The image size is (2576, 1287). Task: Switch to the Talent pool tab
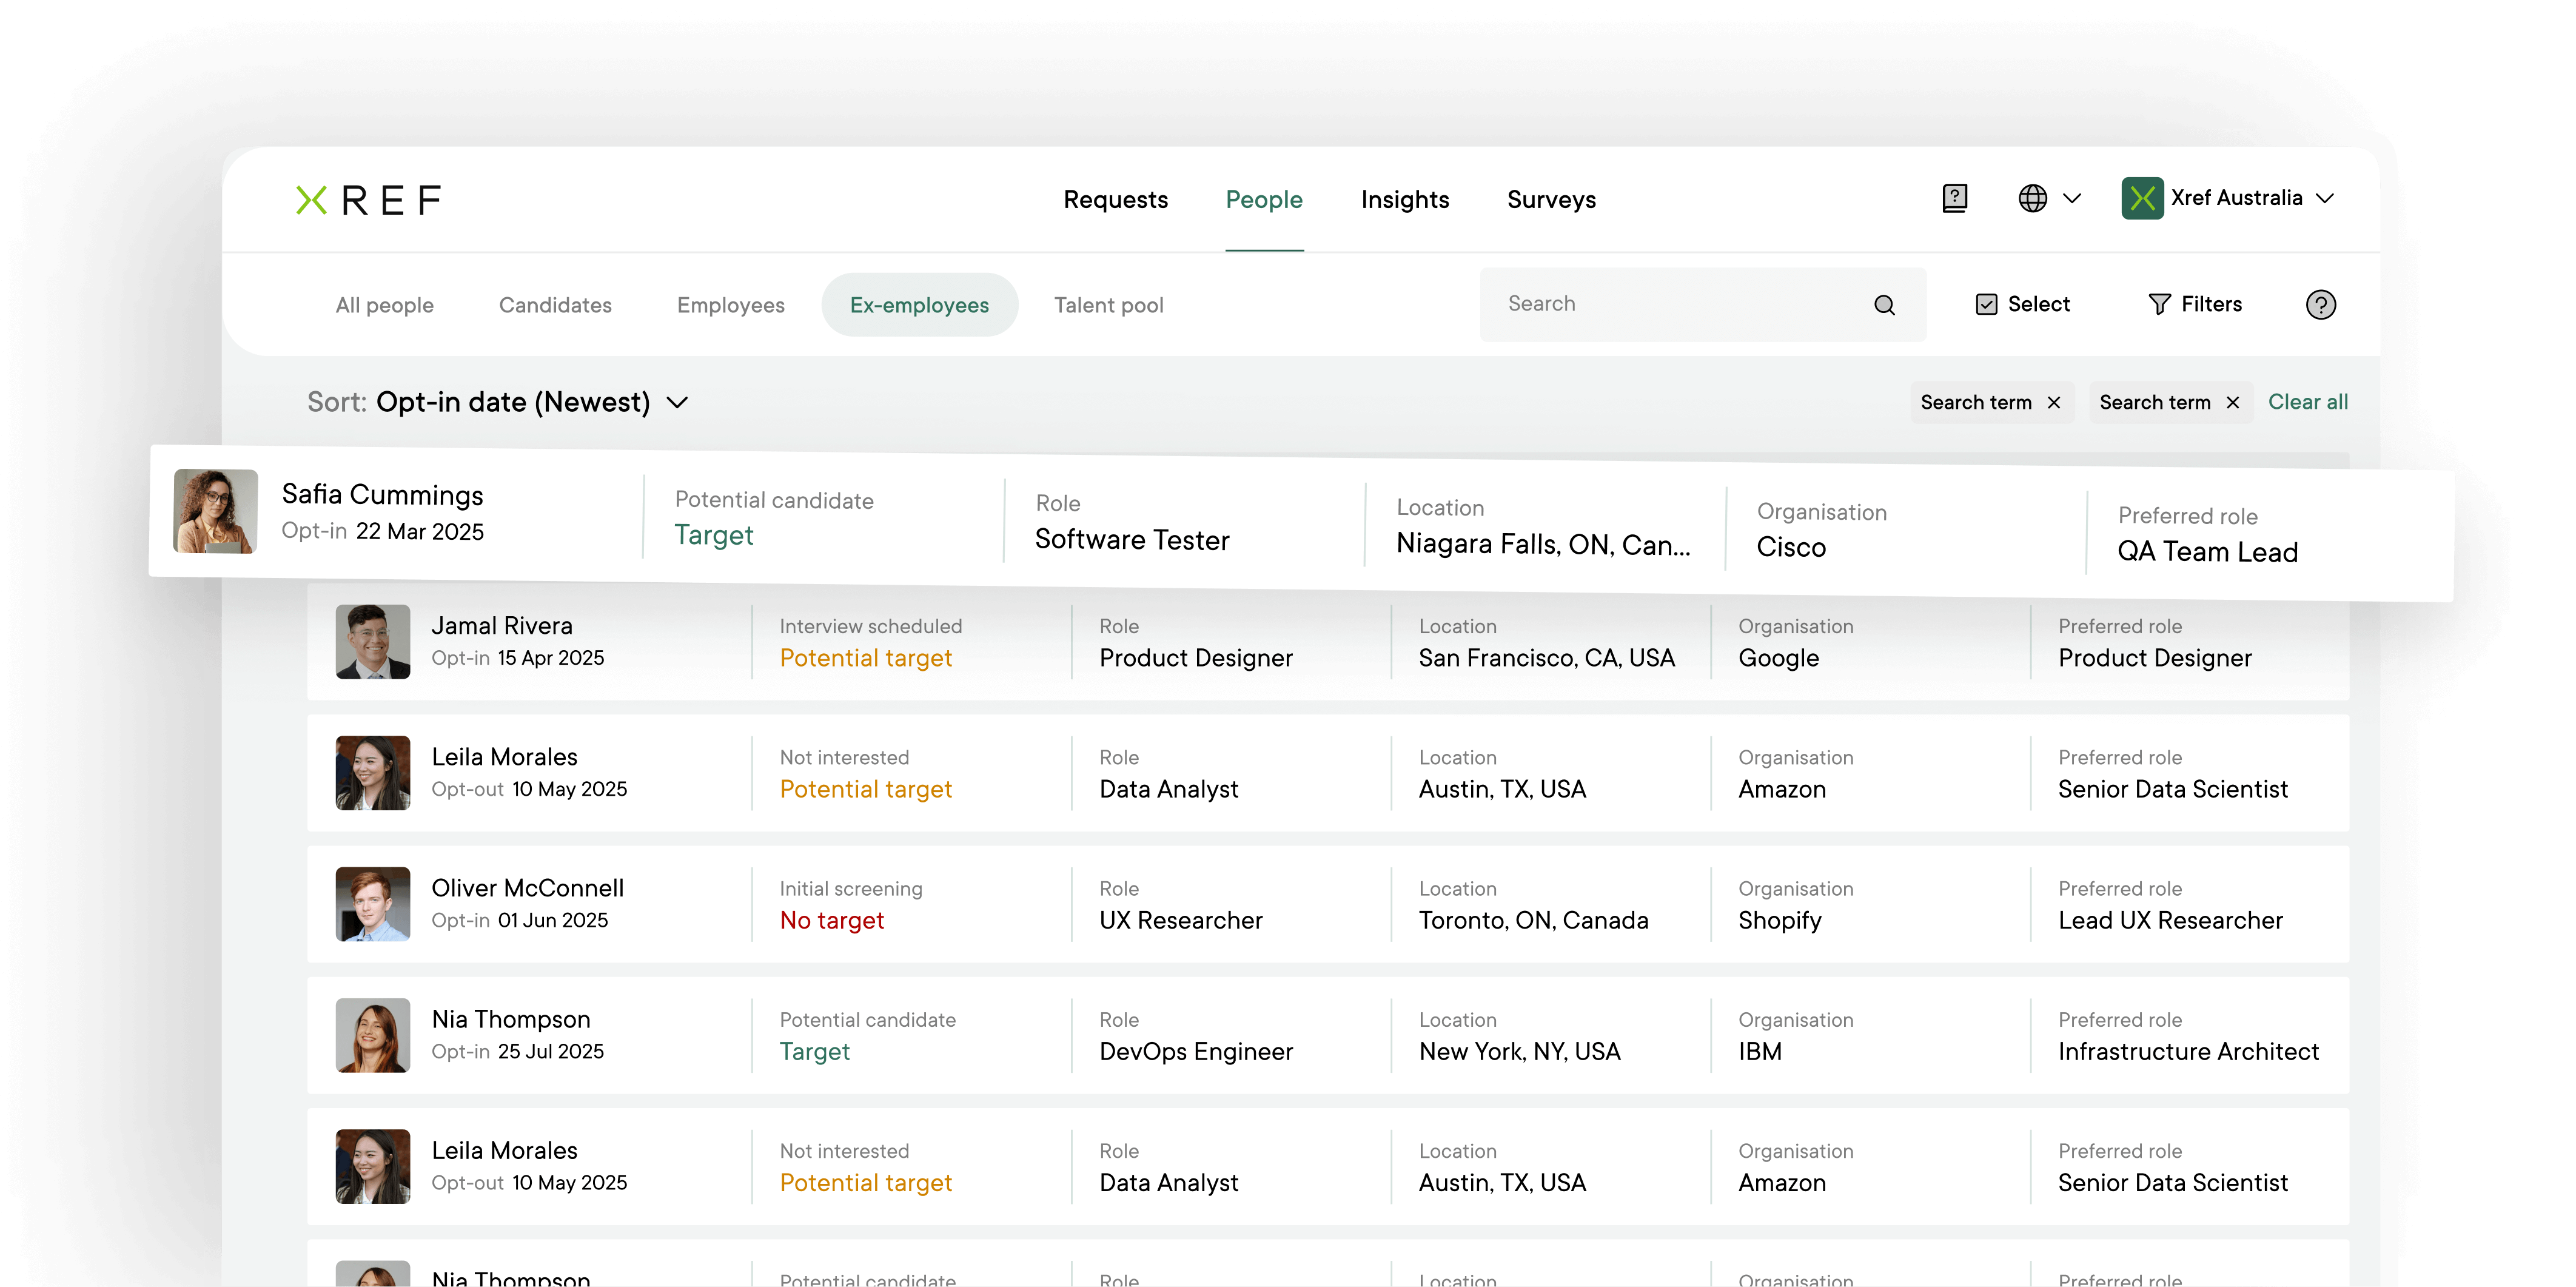pyautogui.click(x=1108, y=305)
